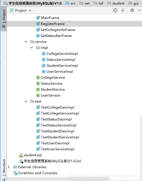Select MainFrame in the tree
This screenshot has width=142, height=181.
(x=50, y=18)
